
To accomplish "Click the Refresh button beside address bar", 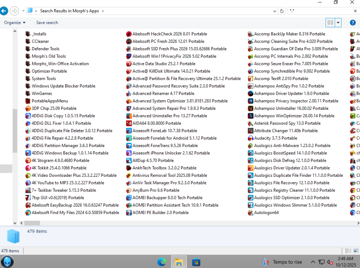I will pyautogui.click(x=282, y=11).
